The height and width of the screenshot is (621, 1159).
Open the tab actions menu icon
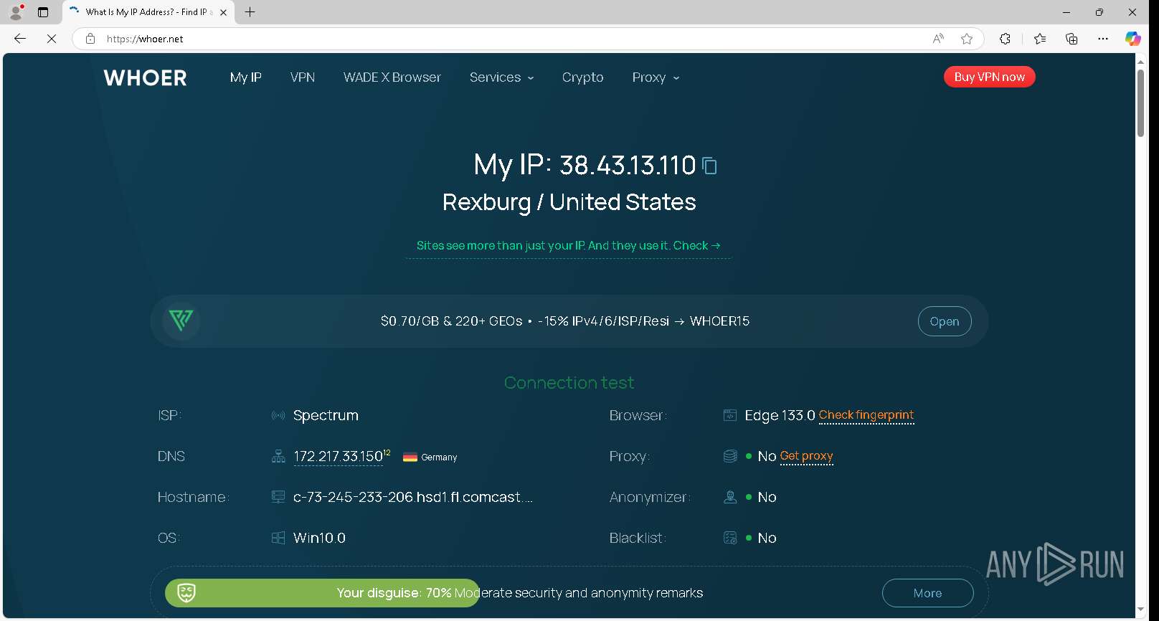tap(43, 12)
